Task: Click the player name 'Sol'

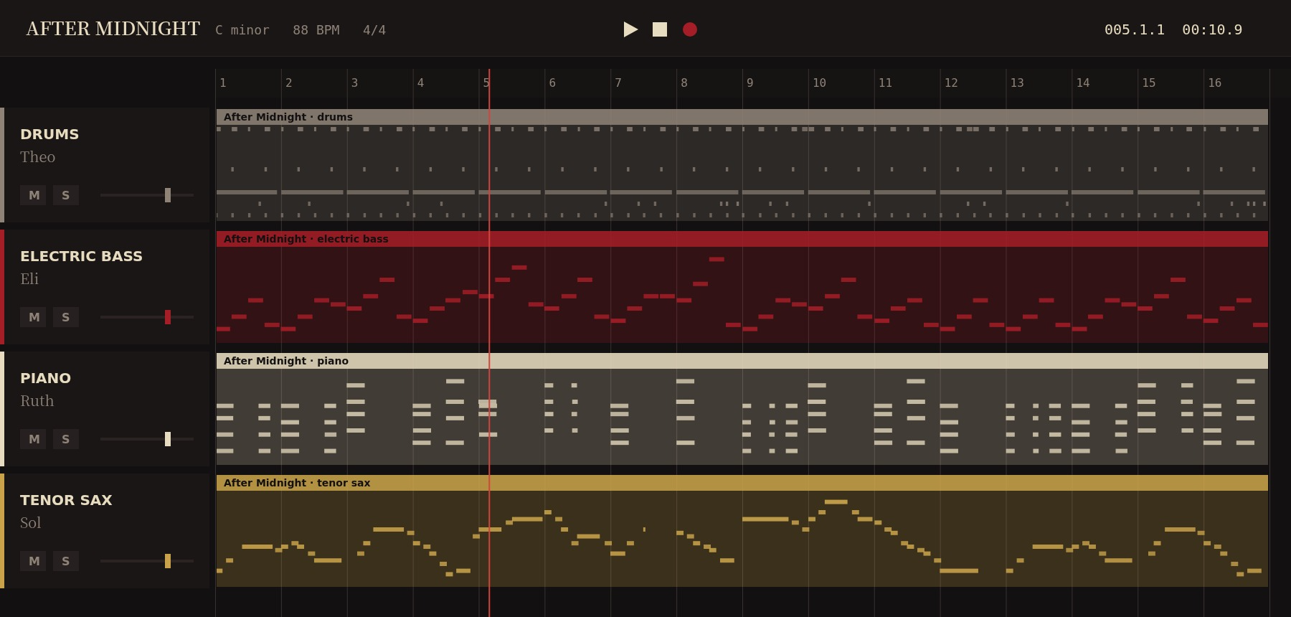Action: (30, 523)
